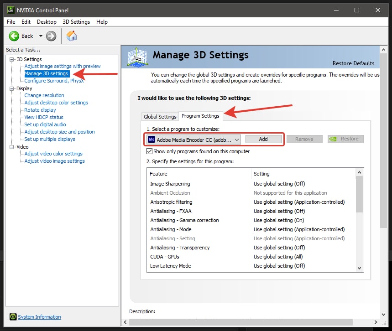The width and height of the screenshot is (392, 331).
Task: Open the Back history dropdown arrow
Action: pyautogui.click(x=41, y=36)
